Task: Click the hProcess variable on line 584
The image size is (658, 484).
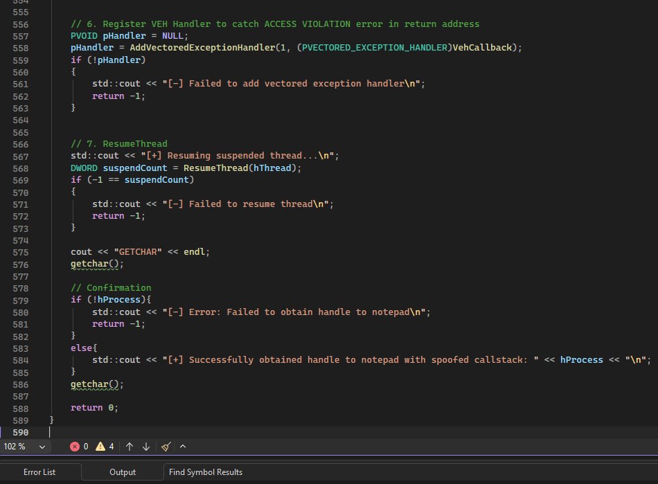Action: click(x=581, y=360)
